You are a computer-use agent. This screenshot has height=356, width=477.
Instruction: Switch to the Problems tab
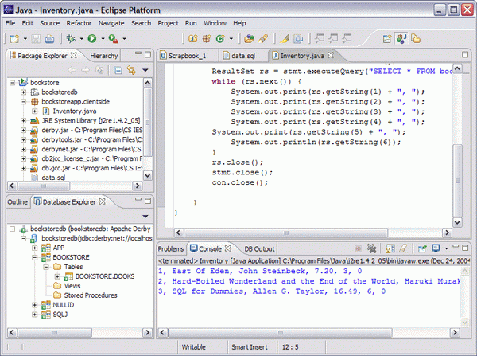click(171, 249)
